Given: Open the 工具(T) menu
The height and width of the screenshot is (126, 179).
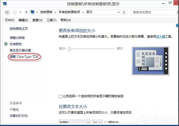Looking at the screenshot, I should click(x=51, y=20).
